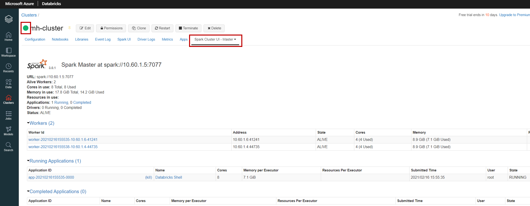Open Data in the sidebar
530x206 pixels.
coord(8,84)
